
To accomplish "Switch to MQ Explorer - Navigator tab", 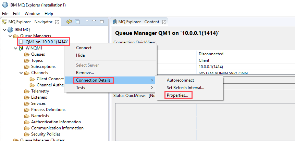I will click(30, 22).
